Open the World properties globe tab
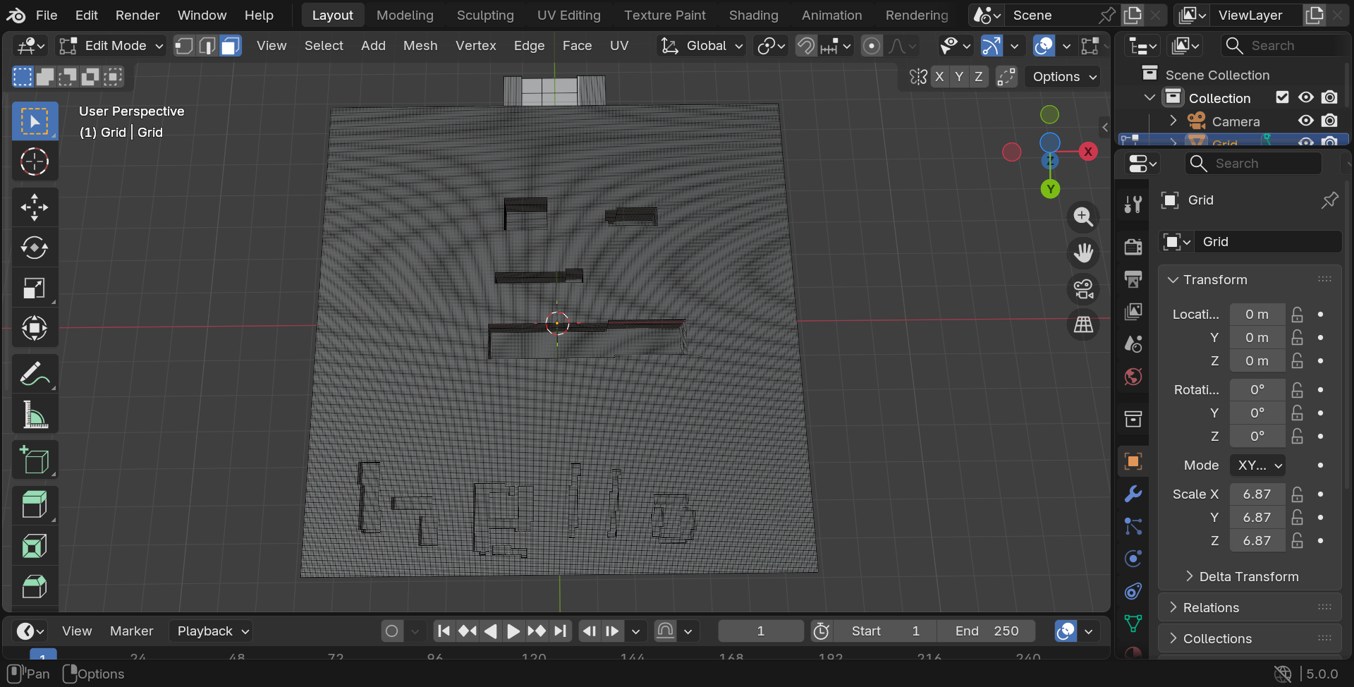The height and width of the screenshot is (687, 1354). click(x=1133, y=377)
